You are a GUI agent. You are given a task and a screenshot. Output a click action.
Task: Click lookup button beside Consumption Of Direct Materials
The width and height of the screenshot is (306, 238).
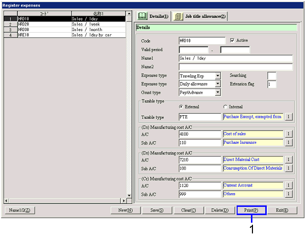288,168
